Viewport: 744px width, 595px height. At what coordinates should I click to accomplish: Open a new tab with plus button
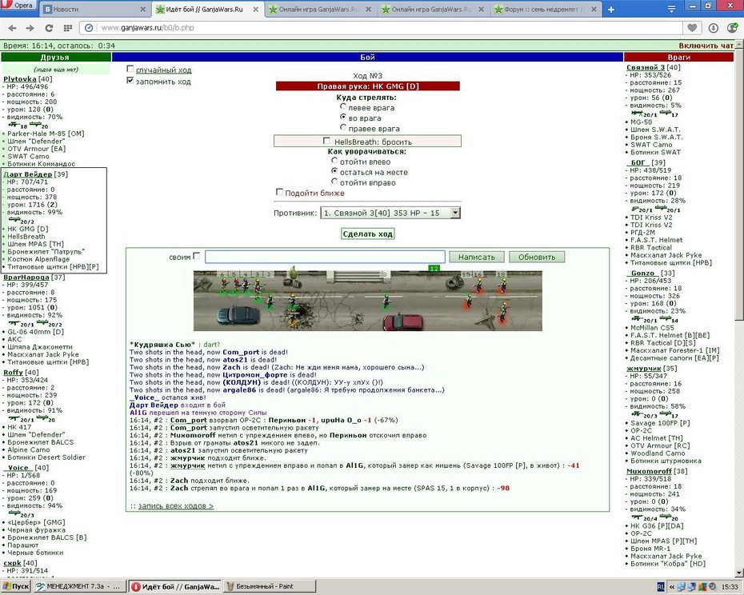coord(611,9)
